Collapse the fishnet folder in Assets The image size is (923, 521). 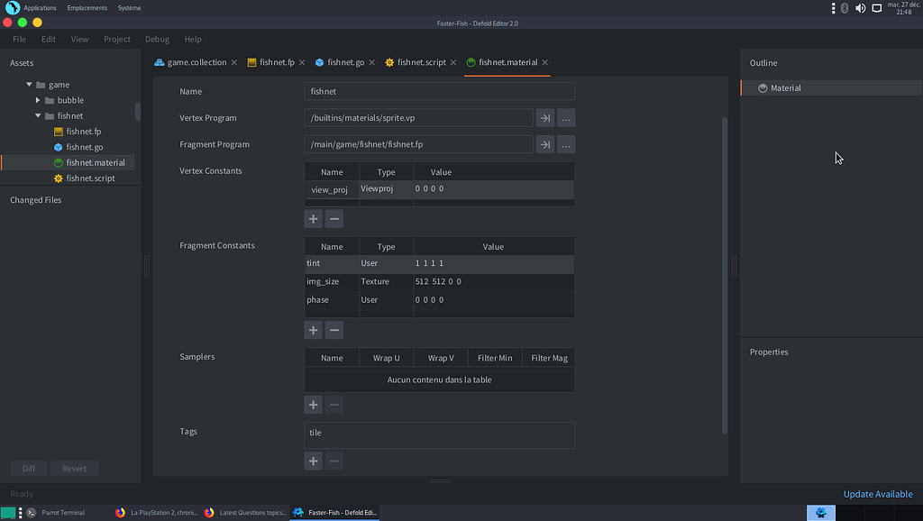point(37,115)
